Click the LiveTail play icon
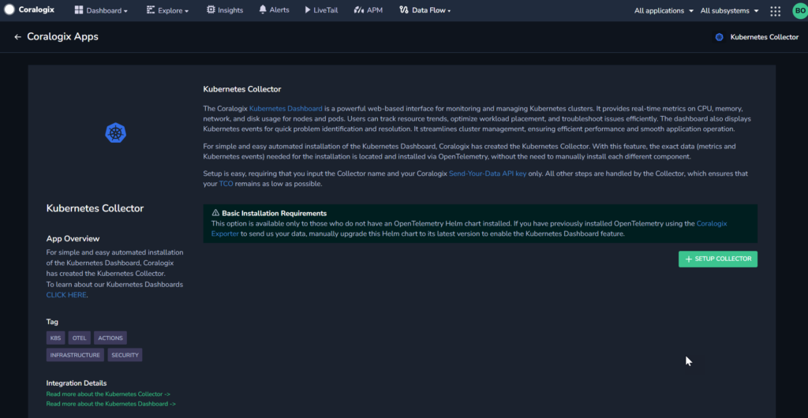Screen dimensions: 808x418 308,9
